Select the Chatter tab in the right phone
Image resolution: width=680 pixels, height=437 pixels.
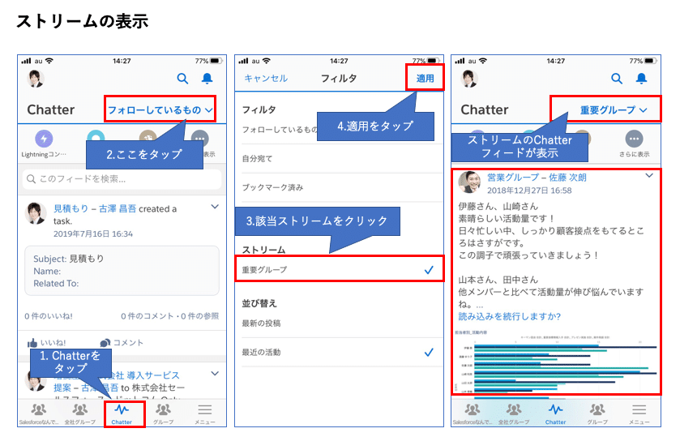point(555,414)
